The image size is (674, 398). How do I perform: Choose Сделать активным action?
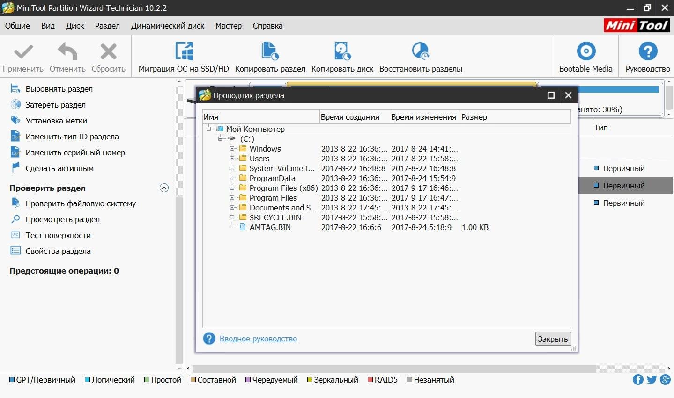coord(59,168)
